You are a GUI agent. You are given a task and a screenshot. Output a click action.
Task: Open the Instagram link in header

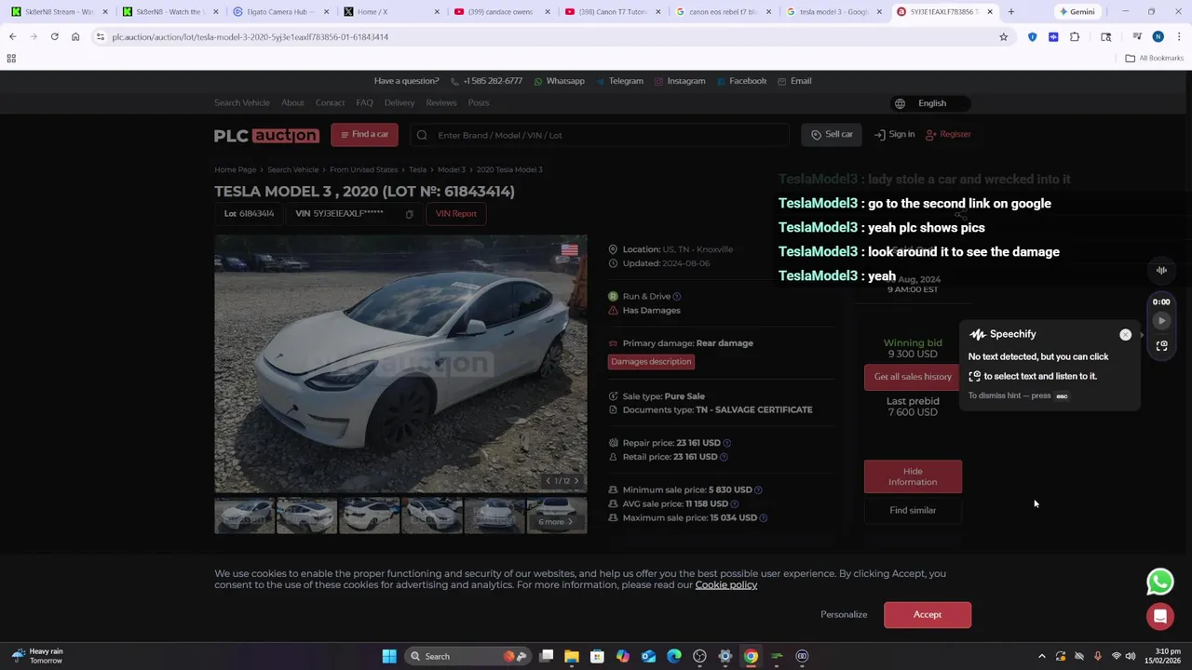680,81
